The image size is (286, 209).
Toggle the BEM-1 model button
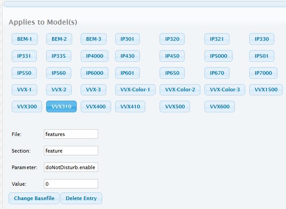coord(25,39)
